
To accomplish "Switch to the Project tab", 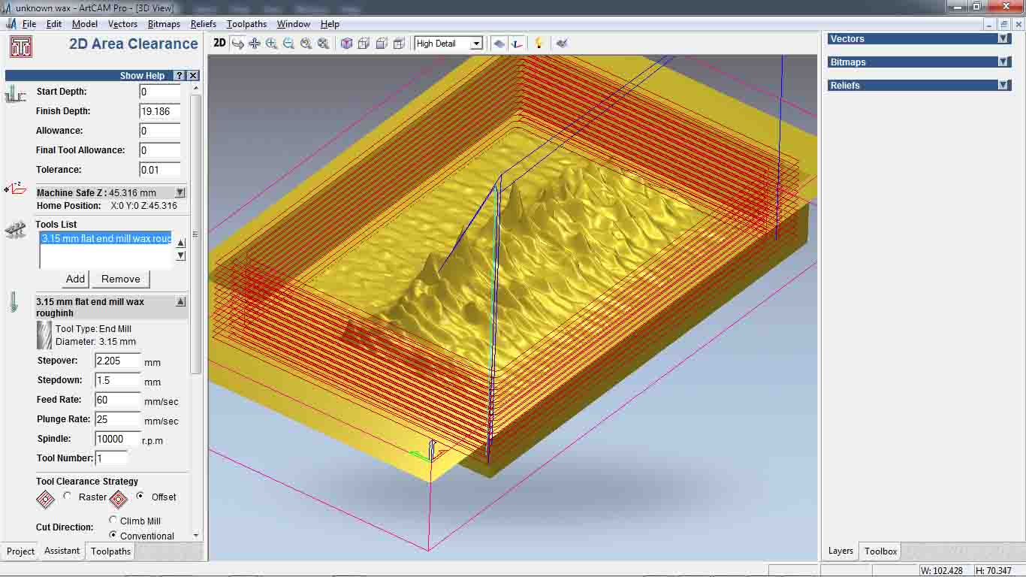I will click(x=20, y=551).
